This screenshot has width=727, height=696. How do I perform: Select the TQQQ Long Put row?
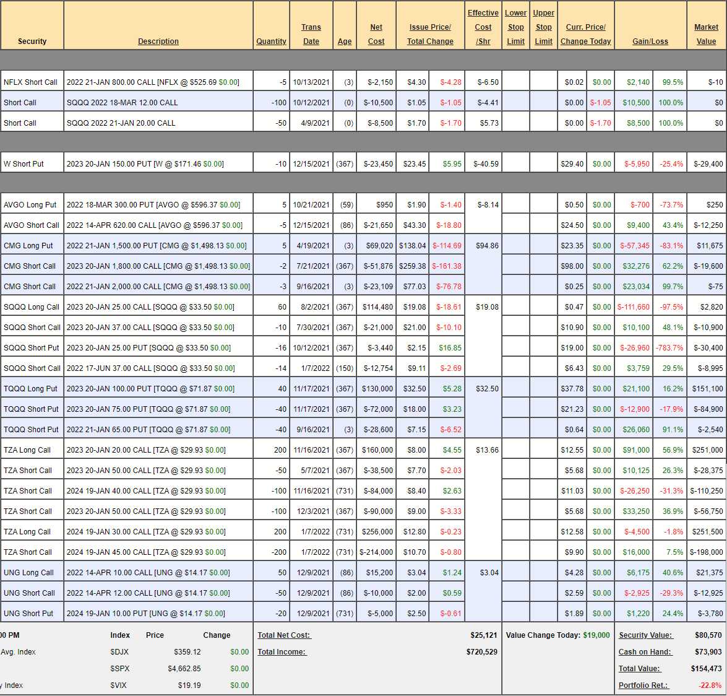pyautogui.click(x=30, y=389)
